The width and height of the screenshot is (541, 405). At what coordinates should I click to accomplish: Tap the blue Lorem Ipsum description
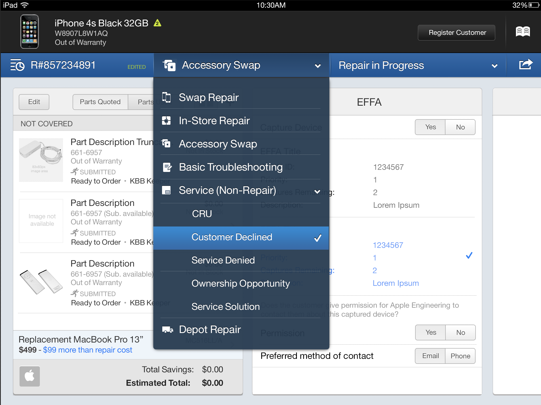pos(396,283)
